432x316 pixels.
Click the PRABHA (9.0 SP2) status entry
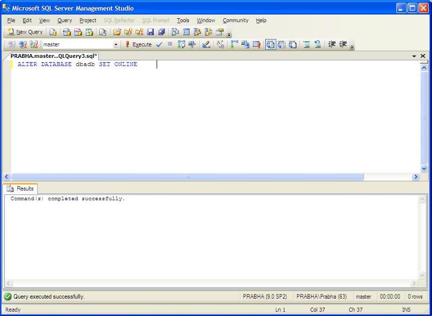tap(265, 297)
